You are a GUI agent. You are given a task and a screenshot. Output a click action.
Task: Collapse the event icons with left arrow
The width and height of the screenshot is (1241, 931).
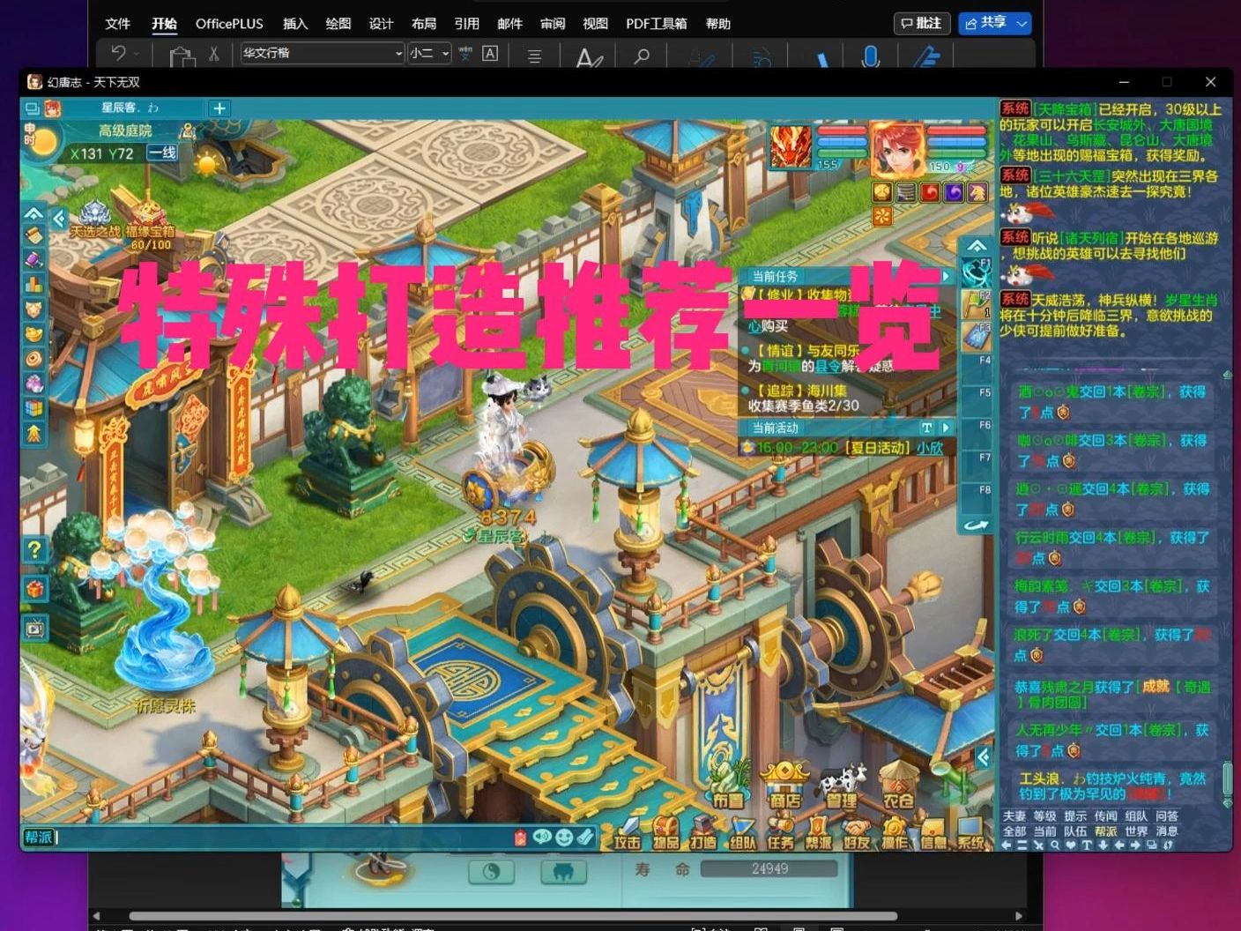pyautogui.click(x=59, y=218)
